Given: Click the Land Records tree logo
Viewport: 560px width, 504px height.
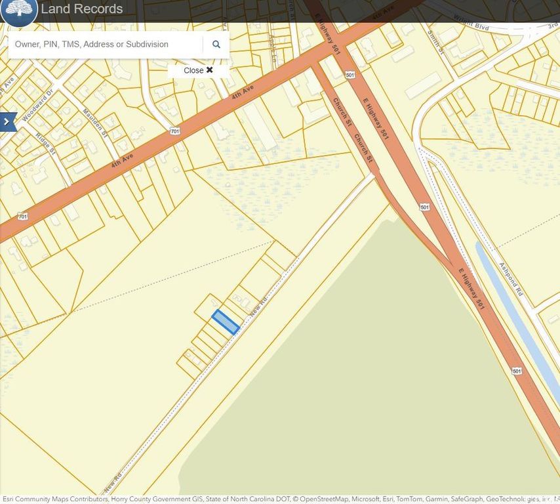Looking at the screenshot, I should point(18,10).
